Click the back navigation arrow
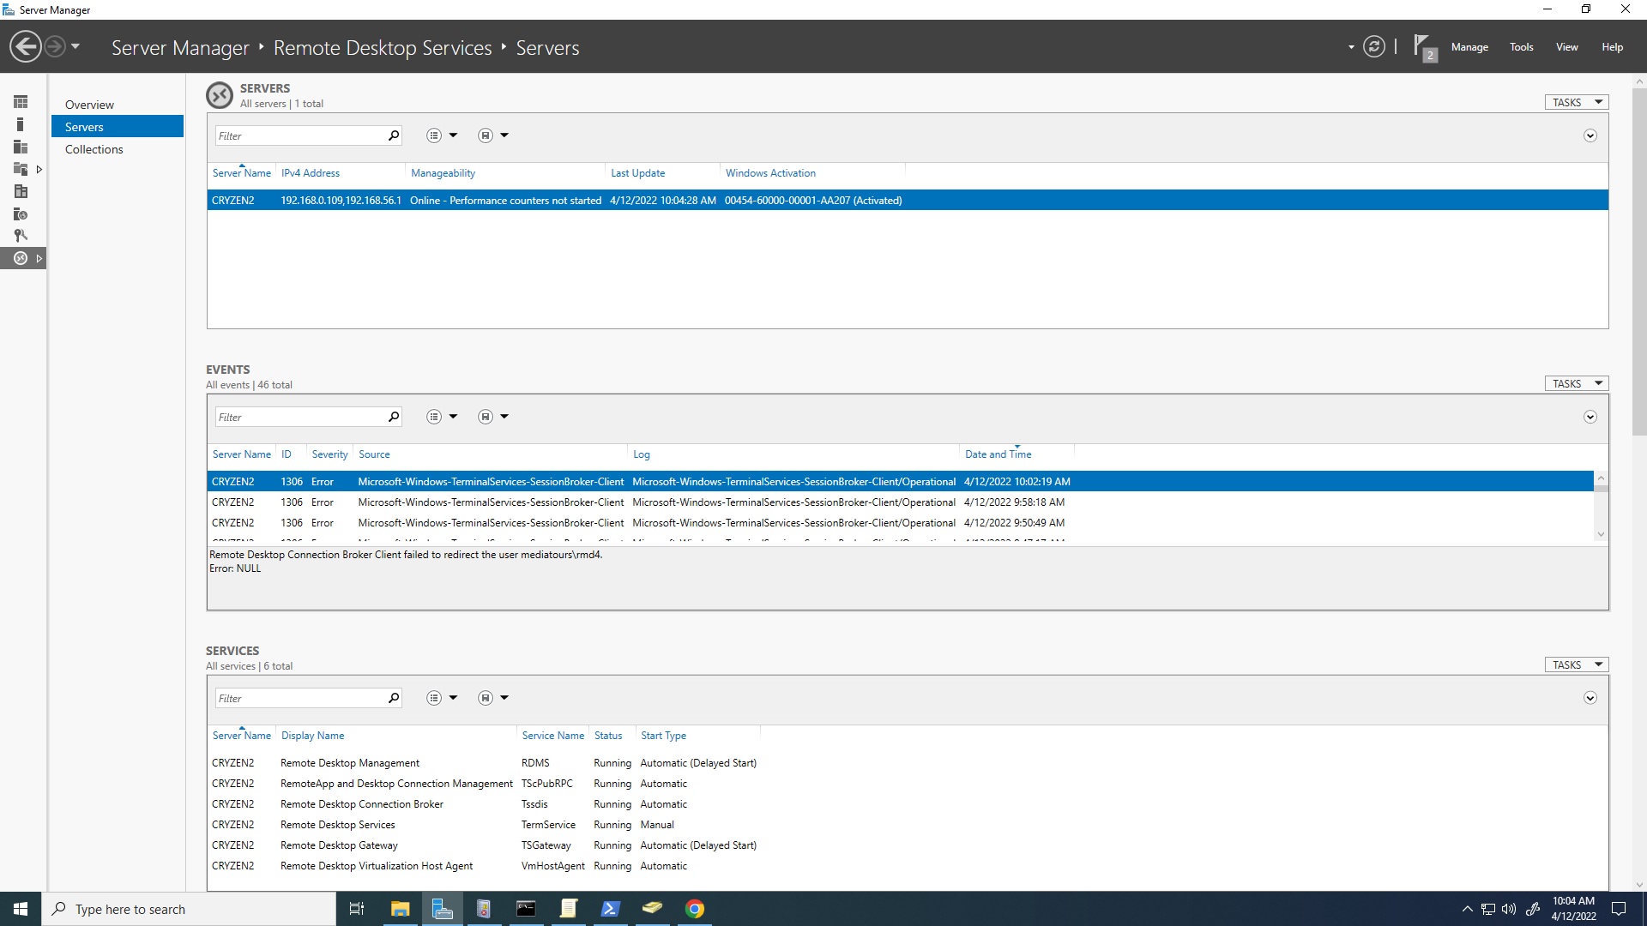 point(26,46)
